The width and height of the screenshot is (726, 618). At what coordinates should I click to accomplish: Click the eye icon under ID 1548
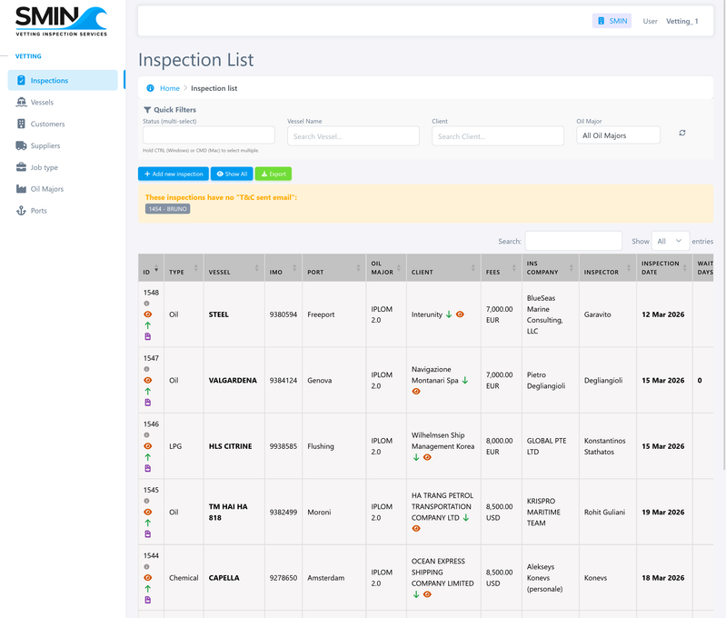(148, 314)
